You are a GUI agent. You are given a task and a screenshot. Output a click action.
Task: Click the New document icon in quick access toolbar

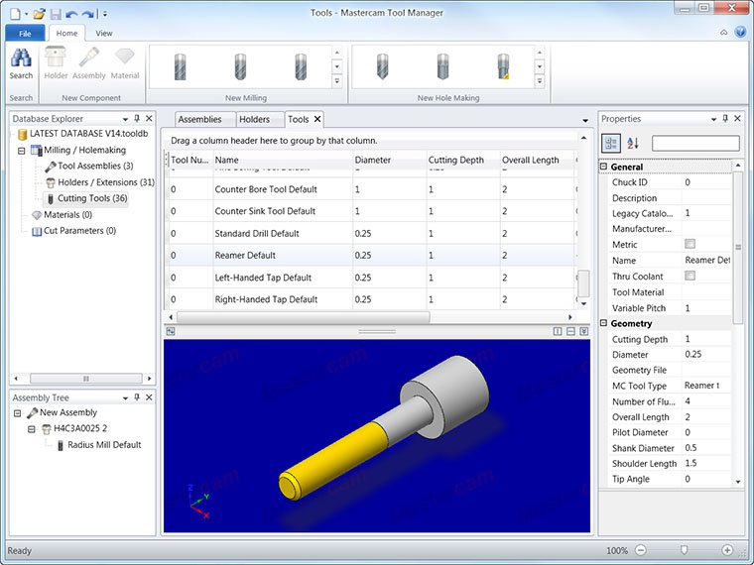pyautogui.click(x=15, y=14)
